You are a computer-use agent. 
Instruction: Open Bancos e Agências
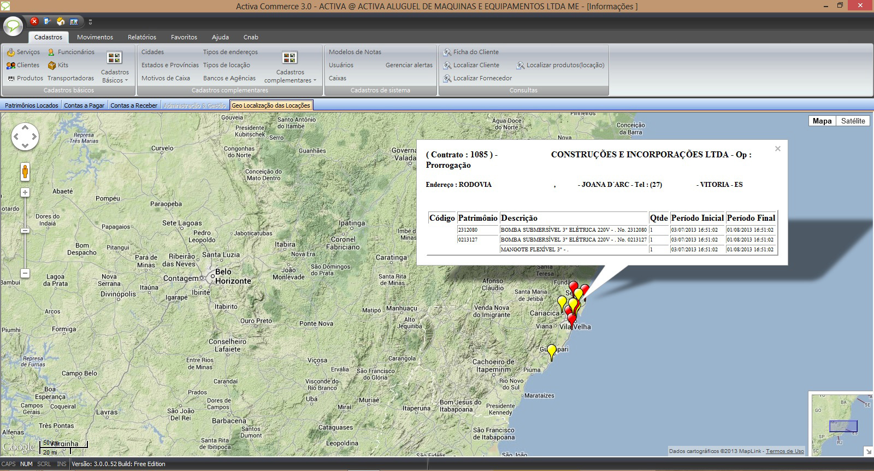pyautogui.click(x=229, y=78)
